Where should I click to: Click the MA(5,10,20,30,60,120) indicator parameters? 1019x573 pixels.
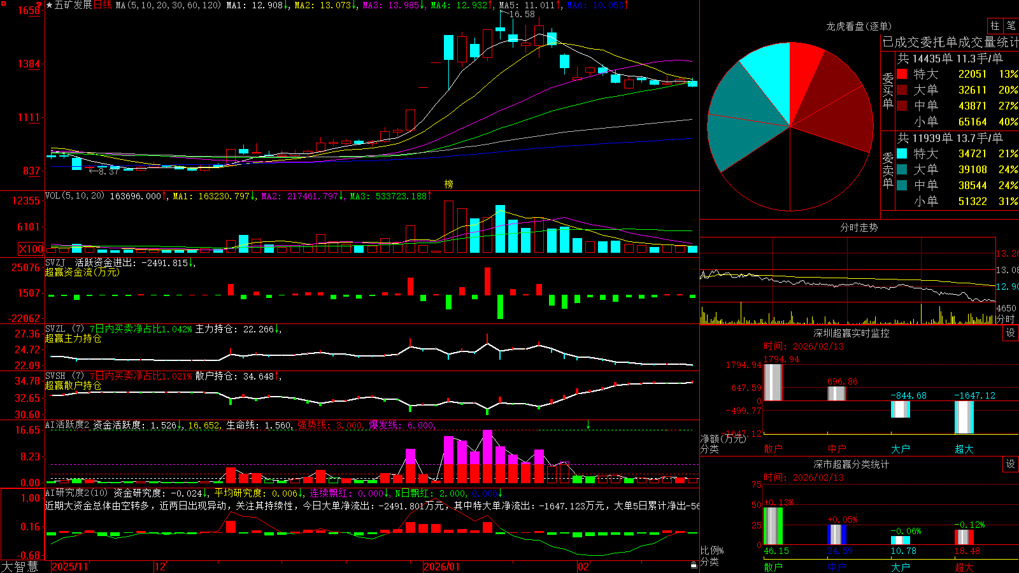point(168,5)
